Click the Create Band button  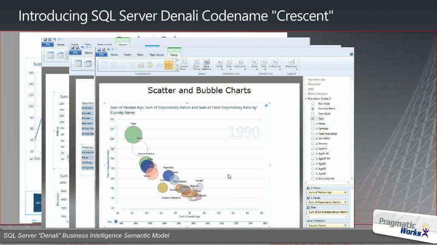(x=184, y=64)
